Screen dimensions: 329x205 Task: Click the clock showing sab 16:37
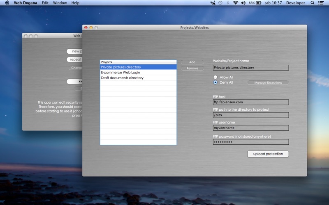click(x=273, y=3)
